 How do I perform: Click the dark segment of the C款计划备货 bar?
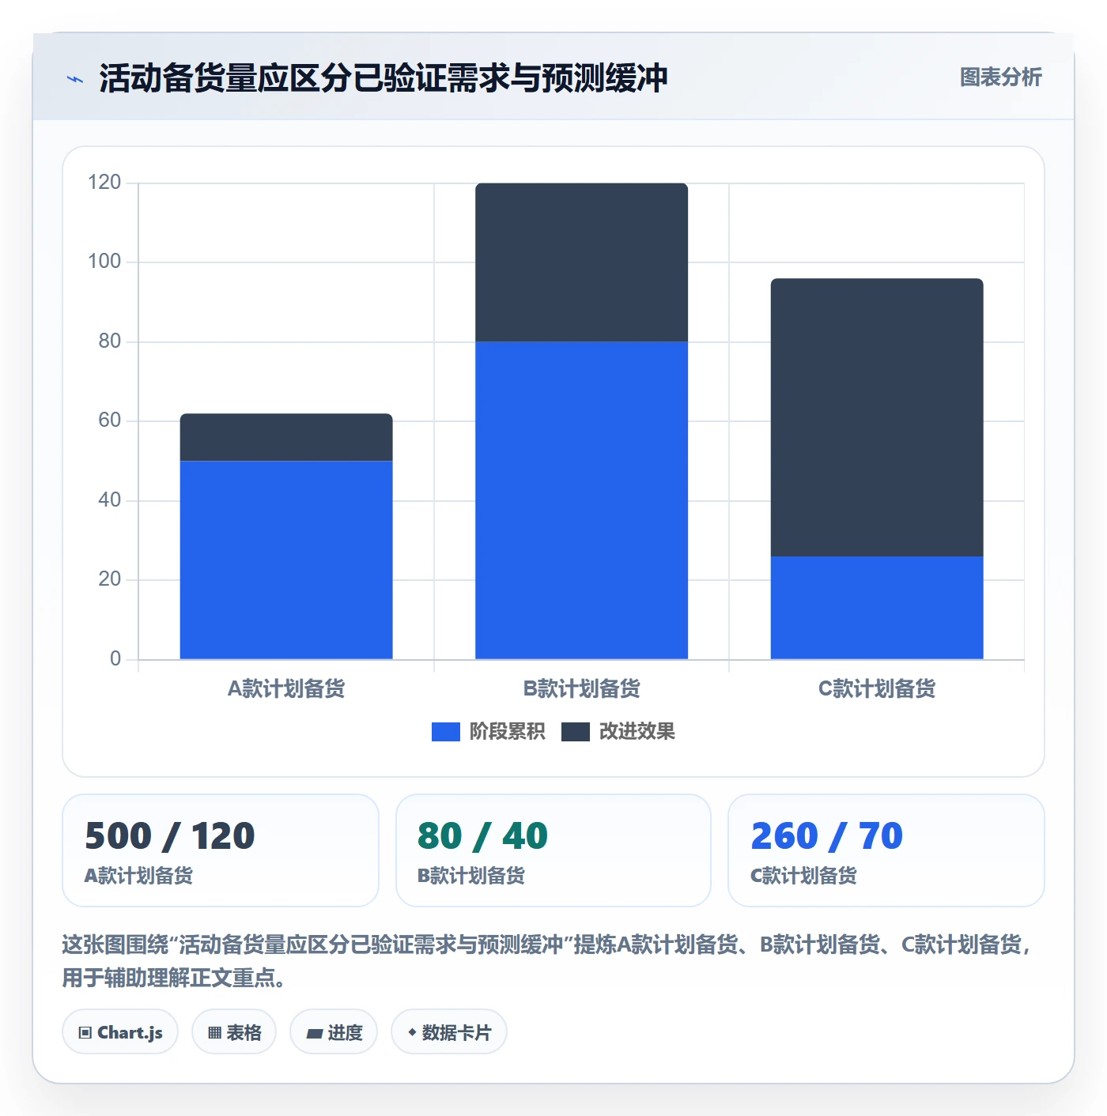(x=877, y=417)
